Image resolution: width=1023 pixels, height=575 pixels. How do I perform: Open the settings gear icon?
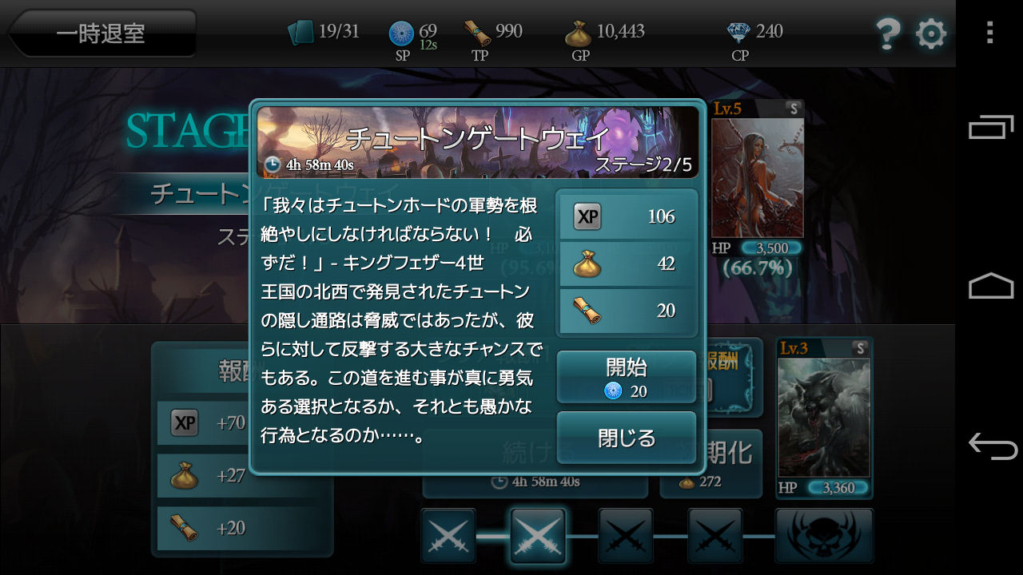point(931,34)
